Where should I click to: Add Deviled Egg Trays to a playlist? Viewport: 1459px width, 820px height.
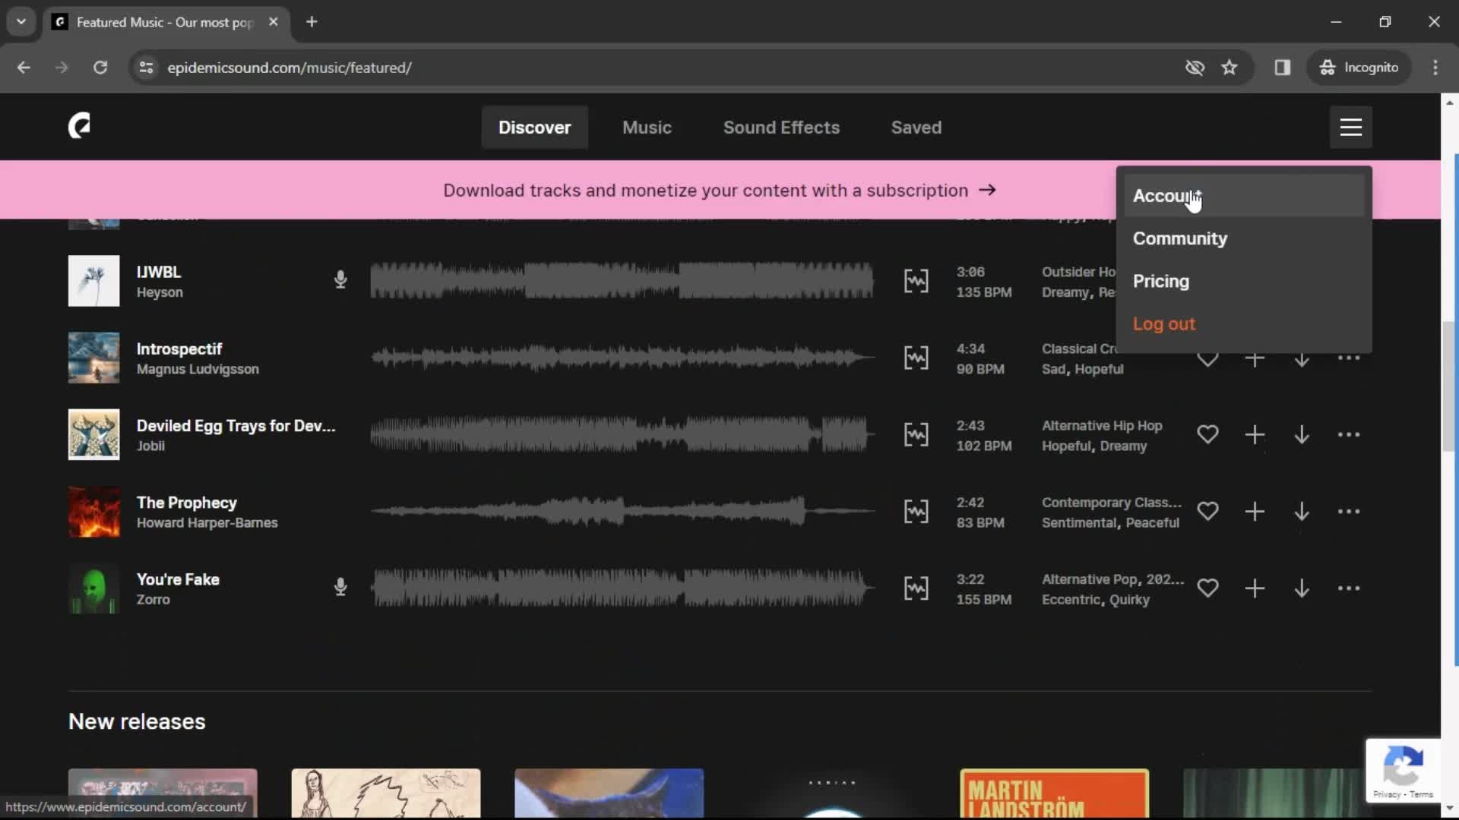pos(1255,435)
